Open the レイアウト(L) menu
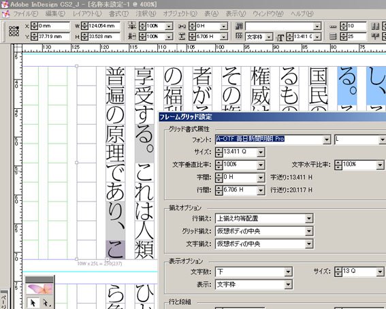386x309 pixels. (87, 14)
